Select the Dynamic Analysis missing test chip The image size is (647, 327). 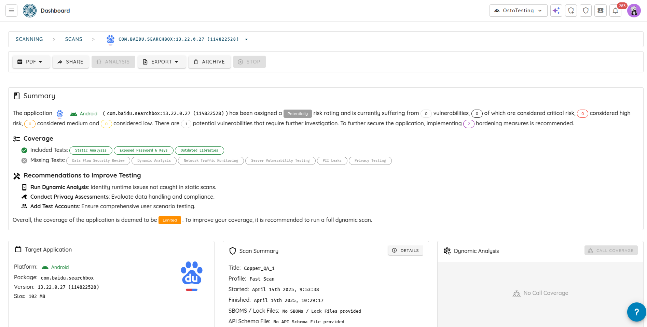tap(154, 161)
